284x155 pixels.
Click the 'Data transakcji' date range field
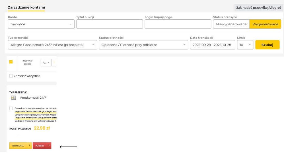(x=212, y=45)
